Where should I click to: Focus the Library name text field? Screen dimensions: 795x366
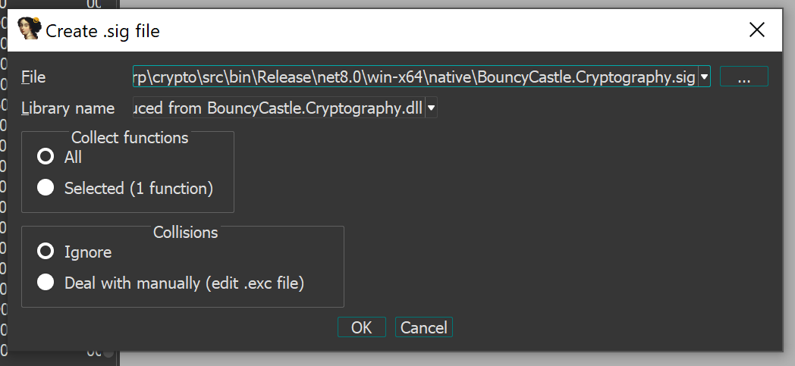pyautogui.click(x=277, y=108)
